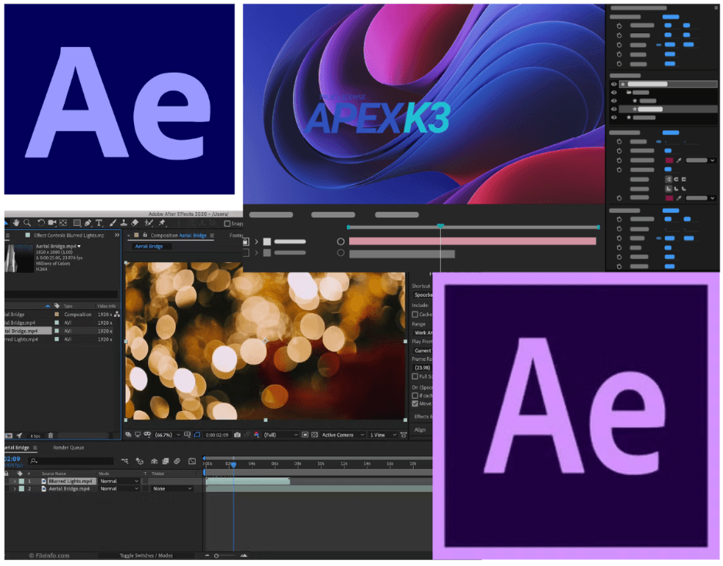Switch to Effect Controls Blurred Lights tab
723x566 pixels.
(69, 235)
